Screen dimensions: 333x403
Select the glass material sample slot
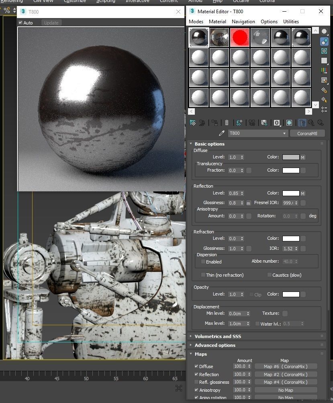pyautogui.click(x=260, y=37)
